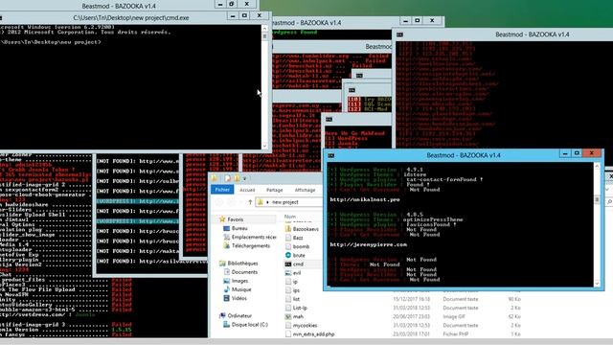Click the Disque local (C:) drive icon

pos(226,324)
